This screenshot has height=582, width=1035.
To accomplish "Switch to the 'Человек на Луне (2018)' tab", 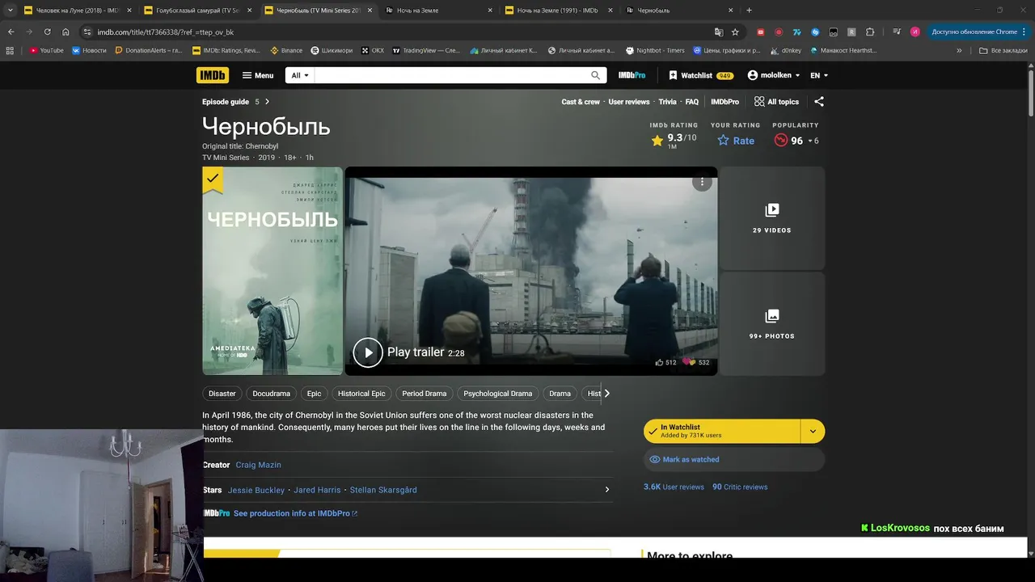I will pyautogui.click(x=78, y=11).
